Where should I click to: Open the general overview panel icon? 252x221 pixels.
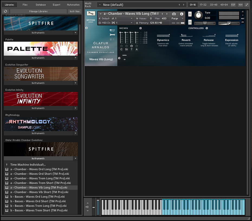pos(112,30)
